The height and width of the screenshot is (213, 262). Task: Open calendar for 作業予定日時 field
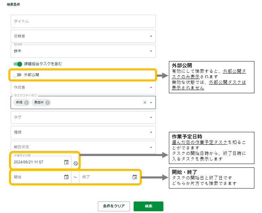66,162
